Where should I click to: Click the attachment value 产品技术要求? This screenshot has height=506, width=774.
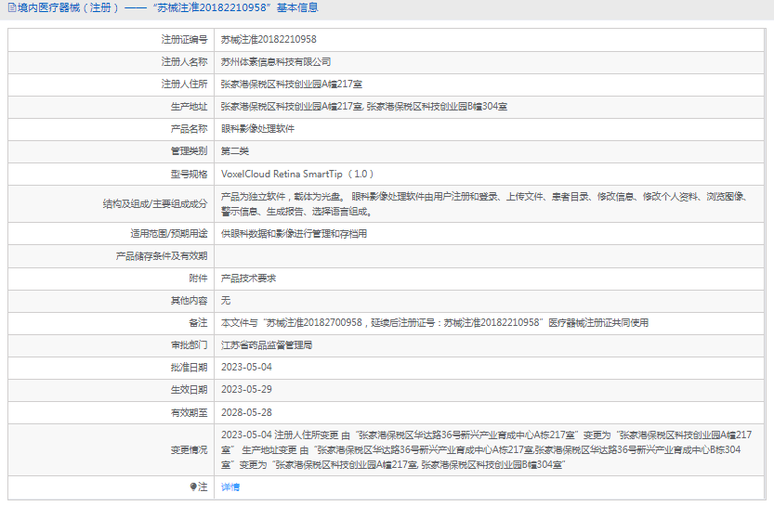[248, 279]
